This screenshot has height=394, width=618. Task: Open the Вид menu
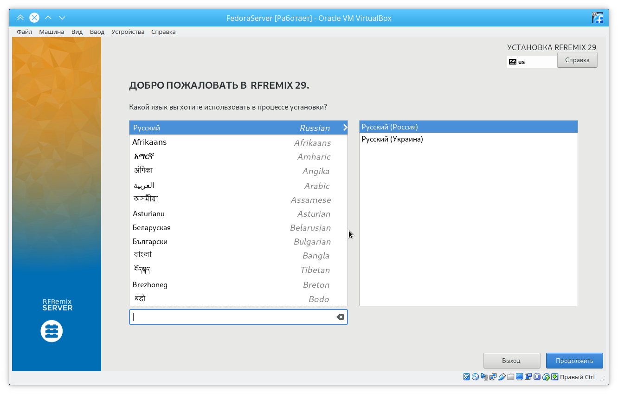77,32
